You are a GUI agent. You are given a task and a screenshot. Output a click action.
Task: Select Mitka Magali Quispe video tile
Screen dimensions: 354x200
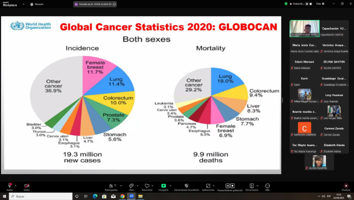pyautogui.click(x=304, y=95)
